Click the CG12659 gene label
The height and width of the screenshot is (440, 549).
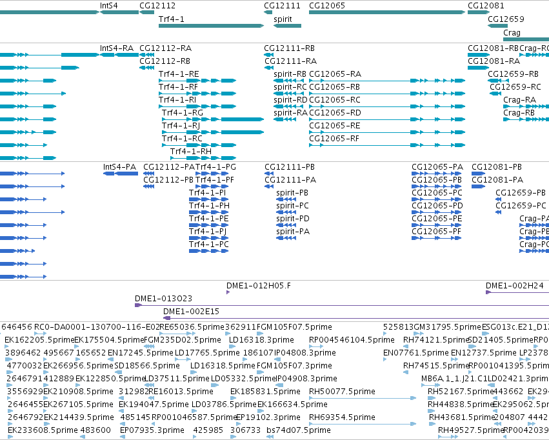506,19
